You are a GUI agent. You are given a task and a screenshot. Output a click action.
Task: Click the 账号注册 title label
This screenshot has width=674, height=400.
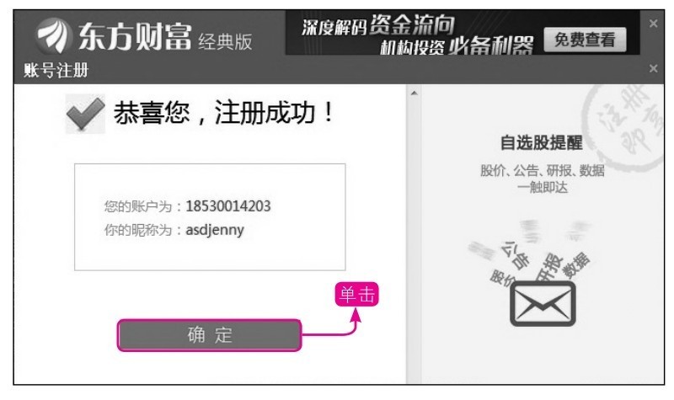[56, 70]
